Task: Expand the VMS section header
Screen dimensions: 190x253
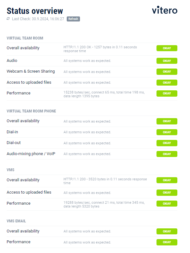Action: 10,170
